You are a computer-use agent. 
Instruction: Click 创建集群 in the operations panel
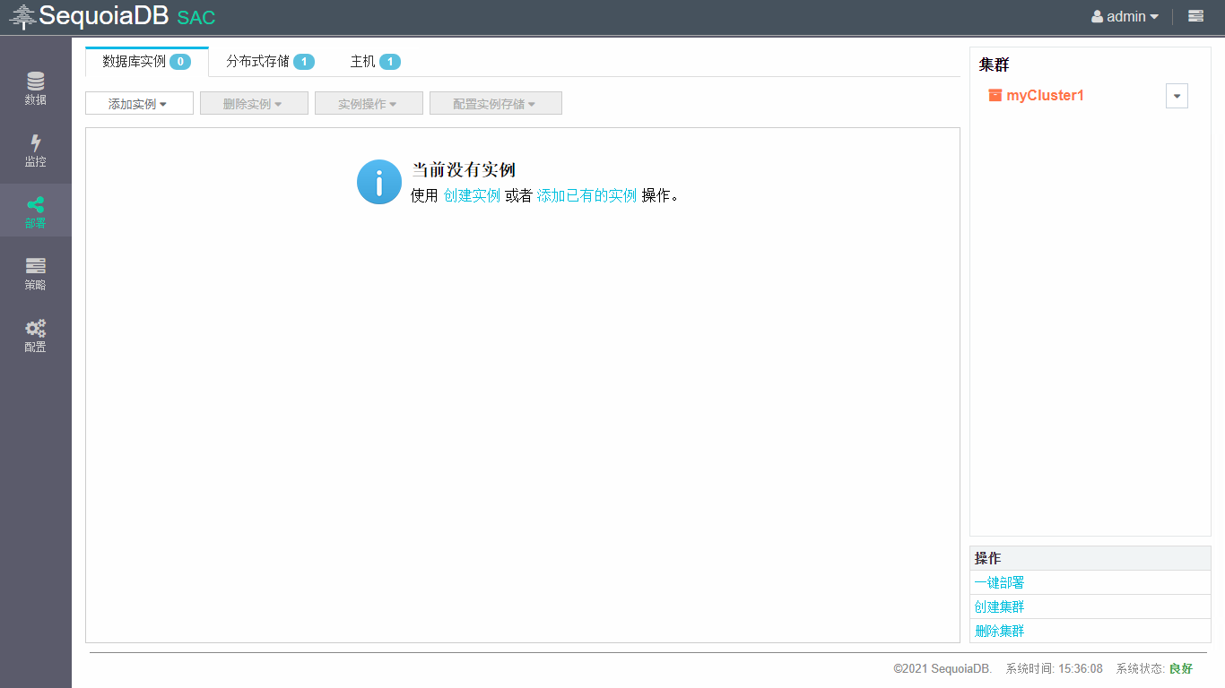click(999, 607)
